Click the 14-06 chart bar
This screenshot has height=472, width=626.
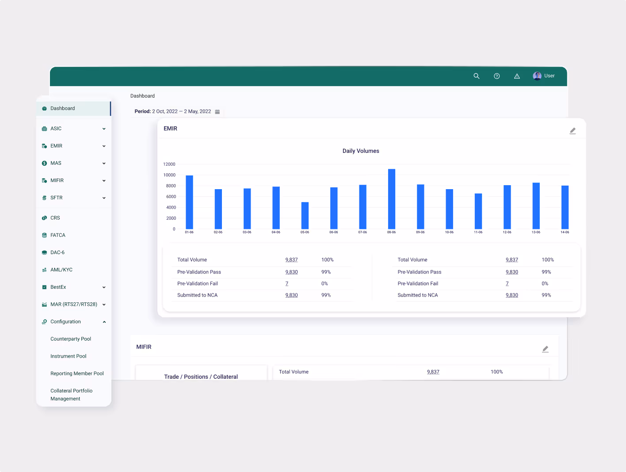565,207
